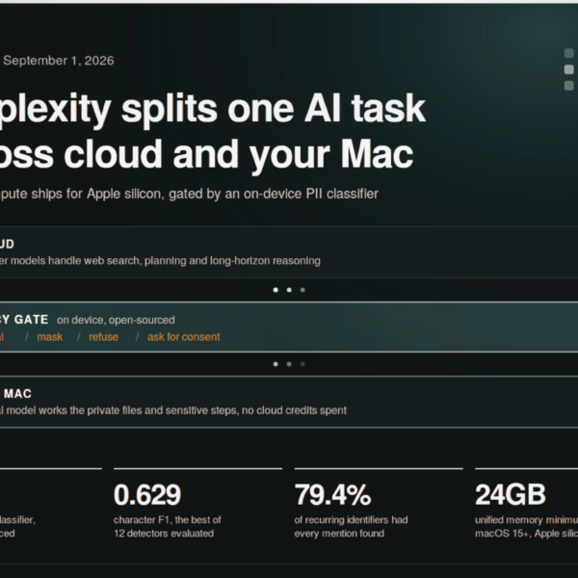Viewport: 578px width, 578px height.
Task: Click the bottom square of the side indicator stack
Action: [x=568, y=86]
